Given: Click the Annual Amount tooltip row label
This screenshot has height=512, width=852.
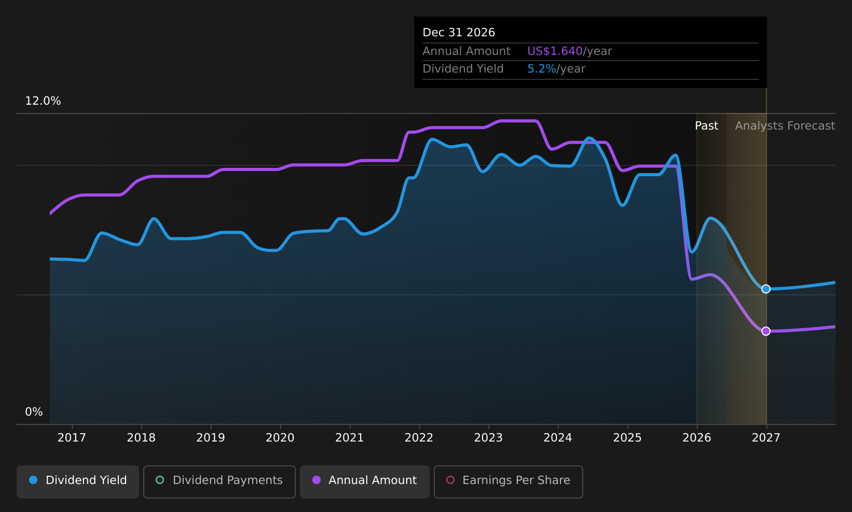Looking at the screenshot, I should click(466, 51).
